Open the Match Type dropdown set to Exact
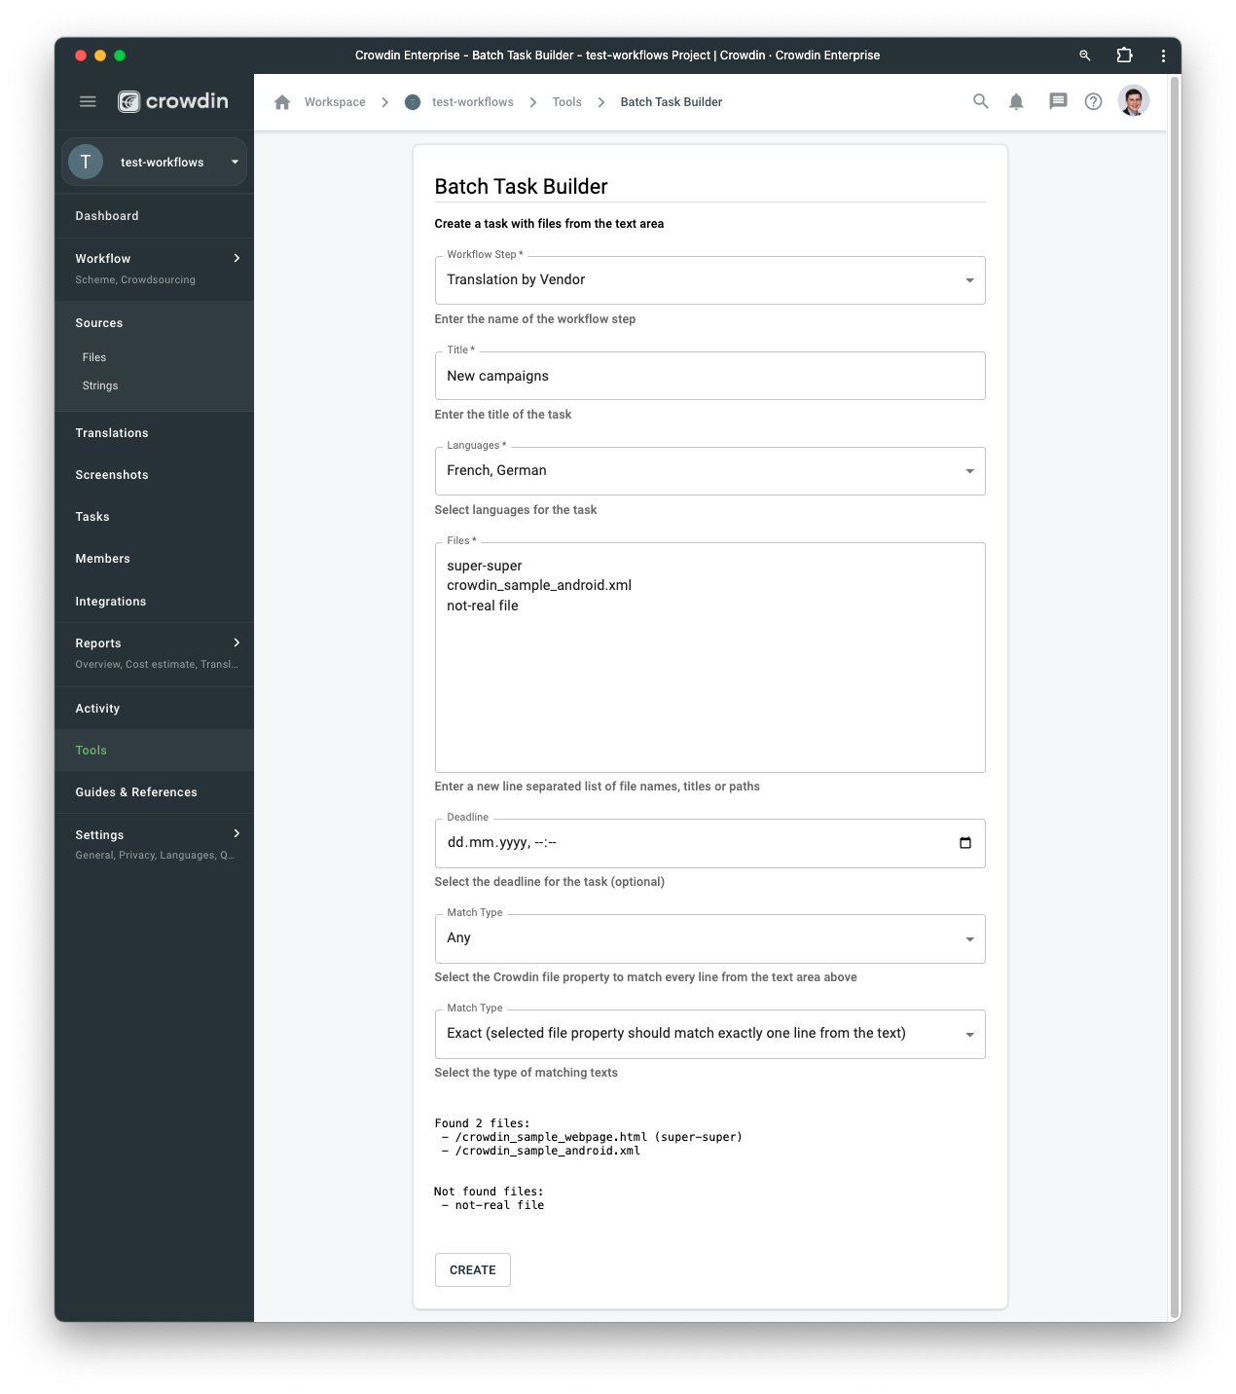Screen dimensions: 1236x1394 (x=709, y=1034)
